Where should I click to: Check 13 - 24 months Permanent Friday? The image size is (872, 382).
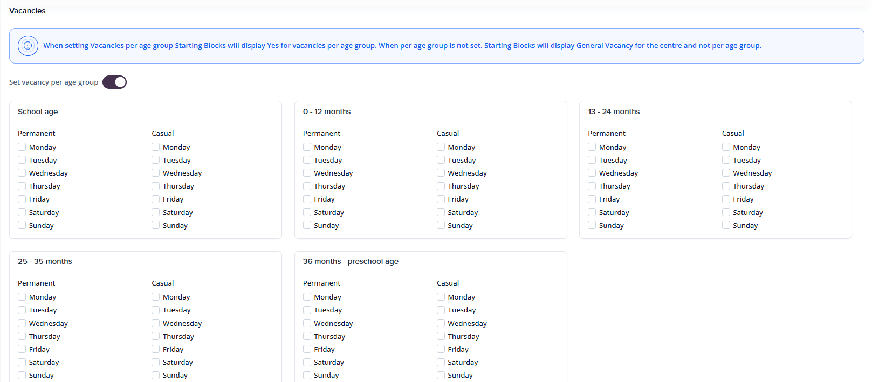tap(592, 199)
